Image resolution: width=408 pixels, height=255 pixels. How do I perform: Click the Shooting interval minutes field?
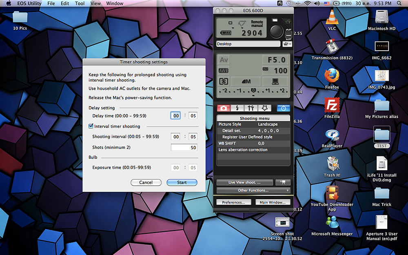(176, 137)
